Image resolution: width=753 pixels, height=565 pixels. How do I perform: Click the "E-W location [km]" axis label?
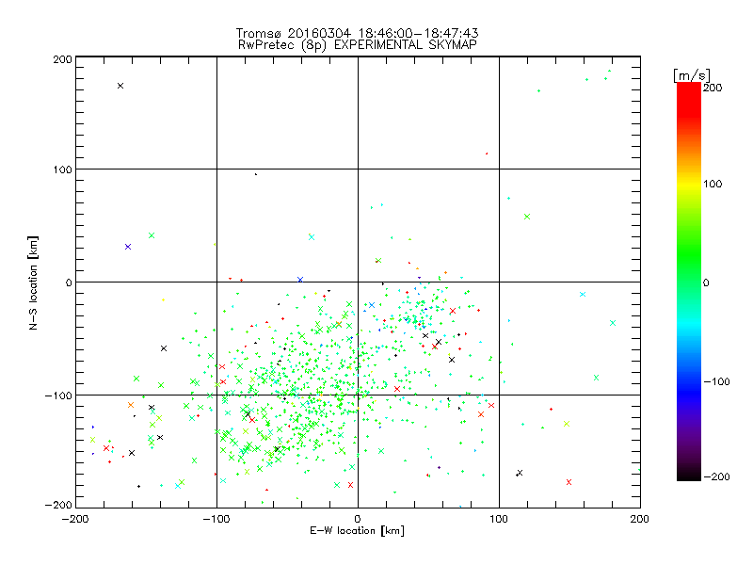point(357,530)
